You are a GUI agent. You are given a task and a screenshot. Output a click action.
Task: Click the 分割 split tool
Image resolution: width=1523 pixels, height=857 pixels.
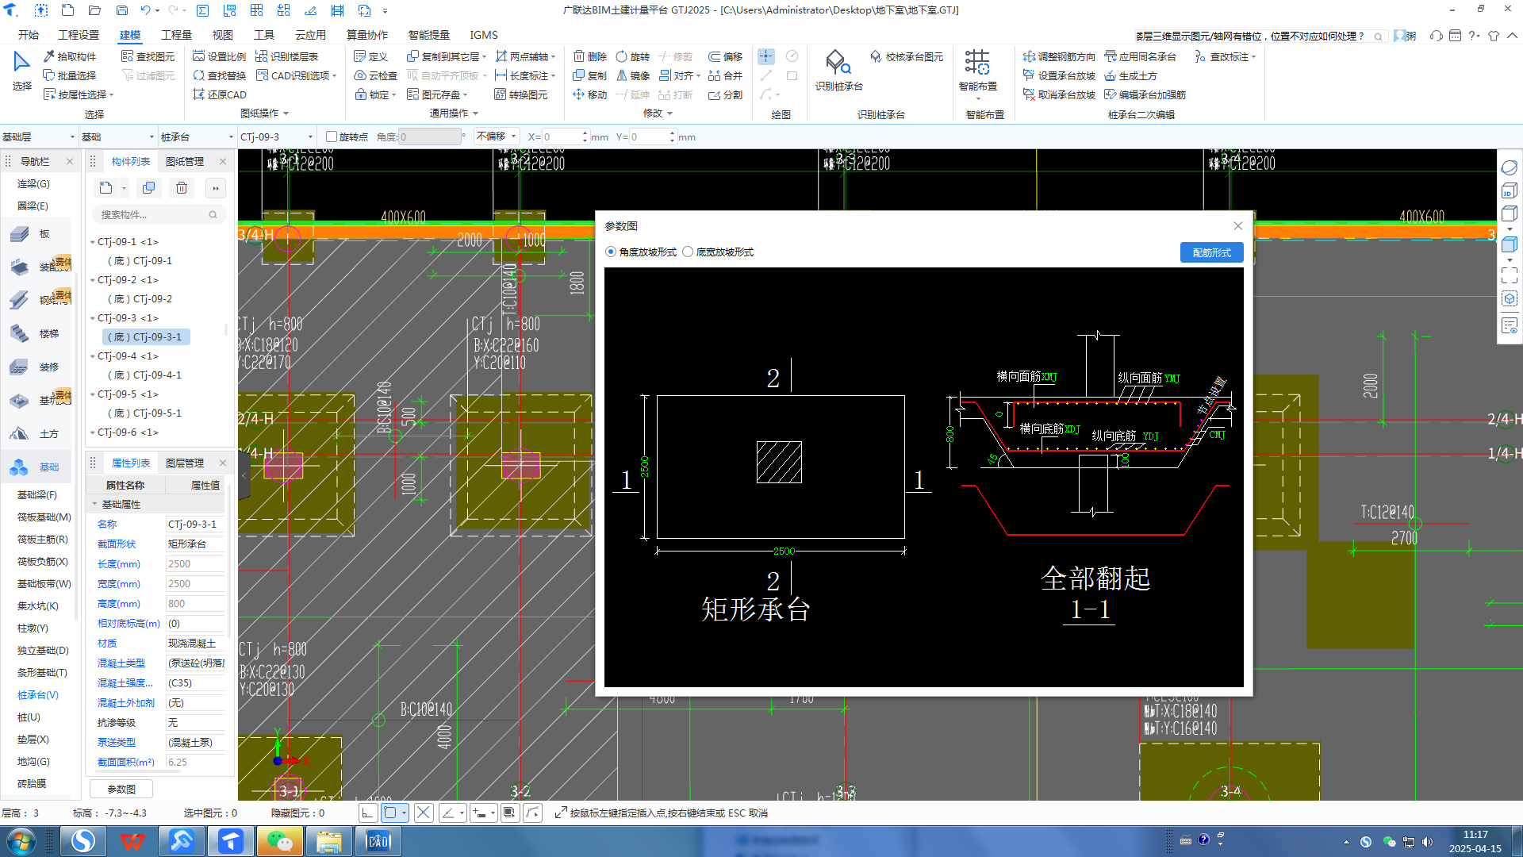point(726,94)
